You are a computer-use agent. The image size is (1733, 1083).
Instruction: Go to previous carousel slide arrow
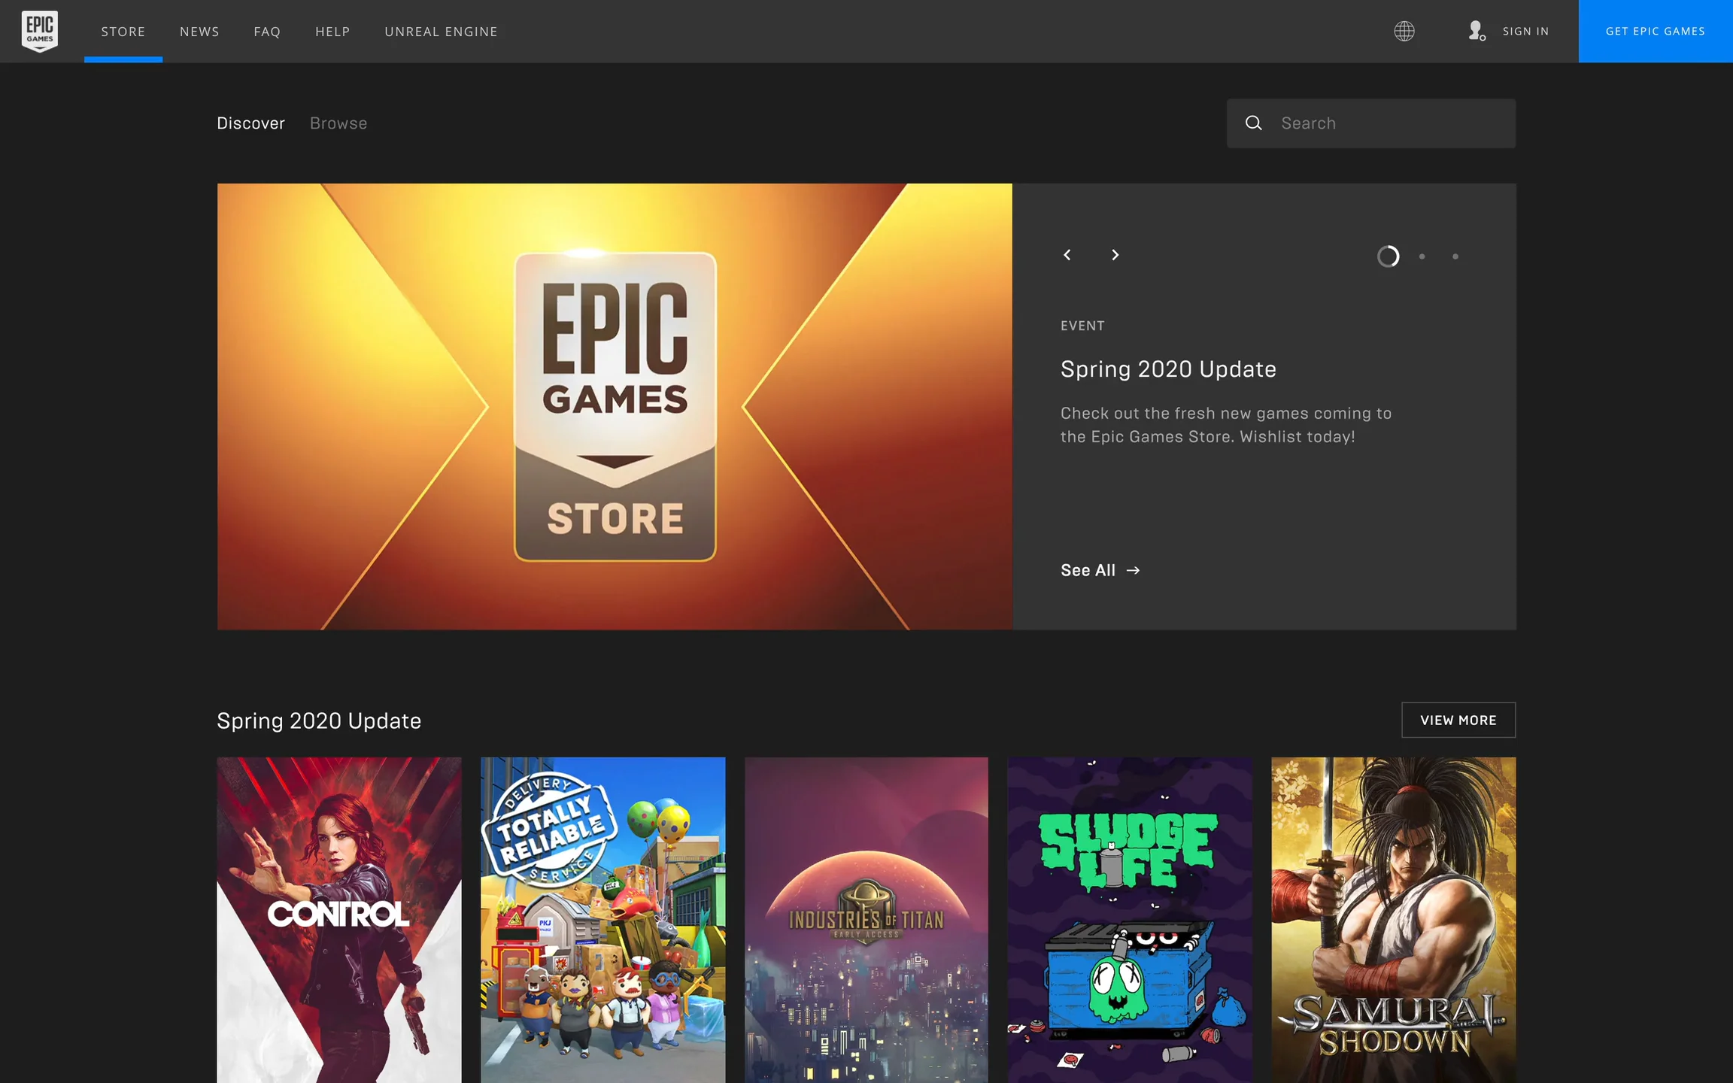(1067, 255)
